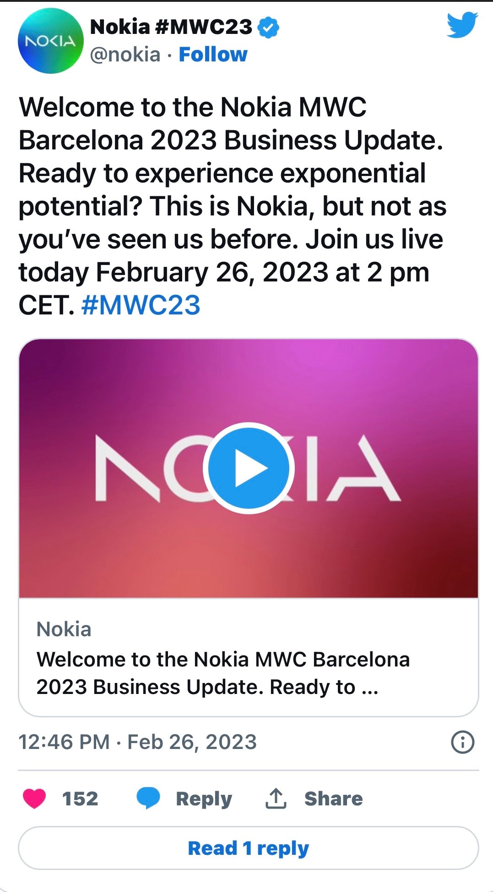Open the @nokia handle link
The image size is (493, 892).
tap(125, 55)
